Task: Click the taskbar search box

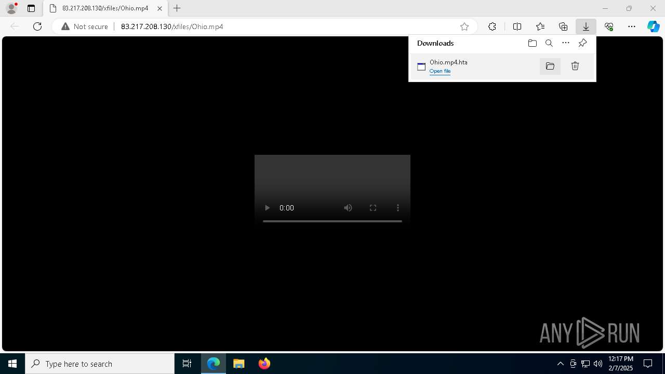Action: click(100, 364)
